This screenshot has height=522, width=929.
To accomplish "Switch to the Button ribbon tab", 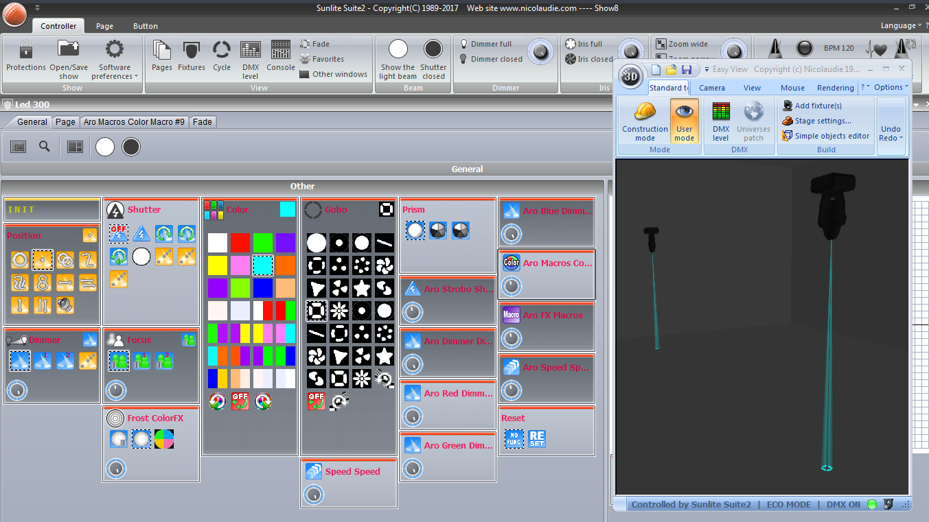I will [146, 26].
